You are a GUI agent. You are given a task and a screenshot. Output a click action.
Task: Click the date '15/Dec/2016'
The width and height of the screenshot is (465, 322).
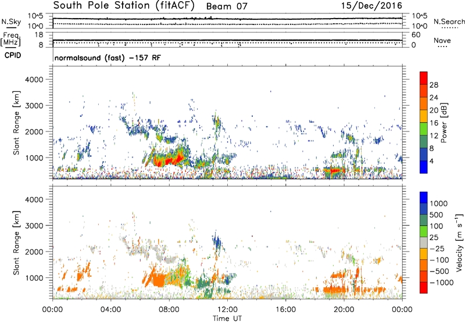[371, 6]
